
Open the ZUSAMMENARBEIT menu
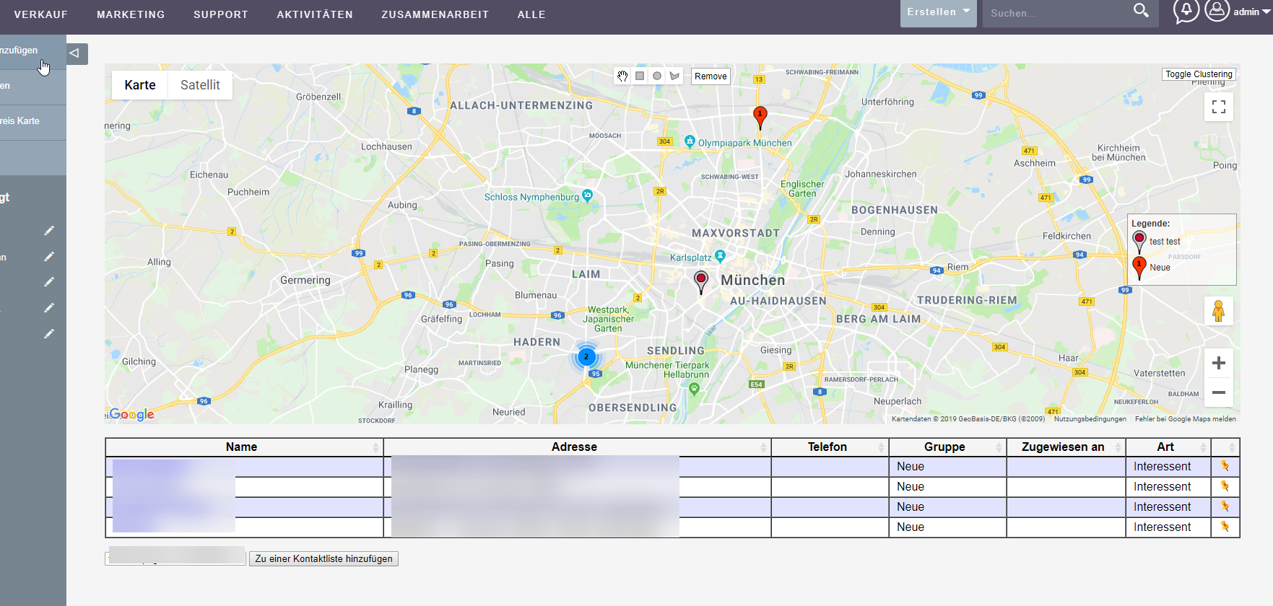click(435, 14)
